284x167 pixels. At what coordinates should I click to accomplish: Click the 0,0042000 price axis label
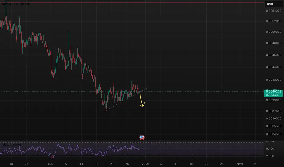point(274,80)
